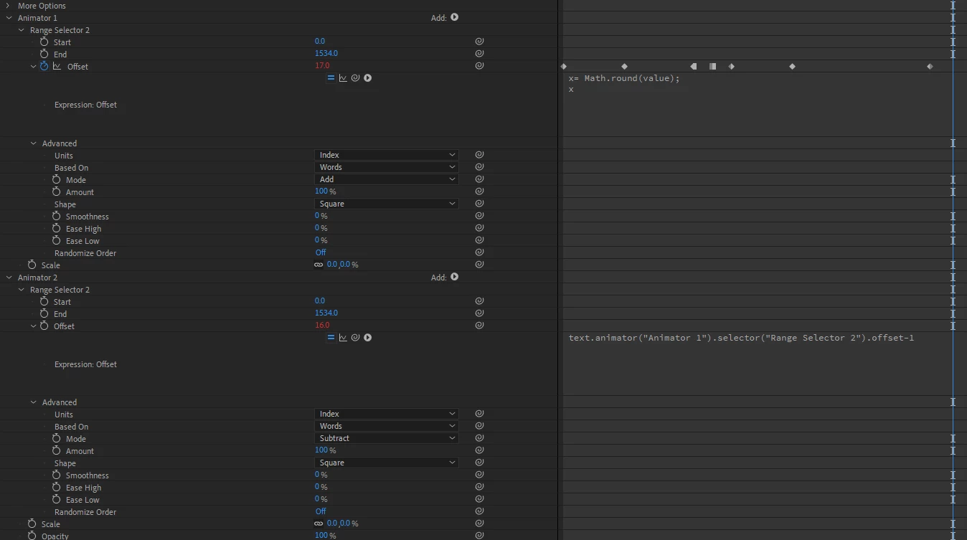Open the Based On dropdown in Animator 2
This screenshot has height=540, width=967.
point(386,426)
